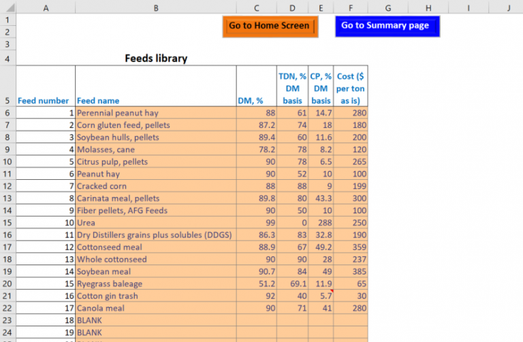Select the first BLANK feed name cell

(155, 321)
